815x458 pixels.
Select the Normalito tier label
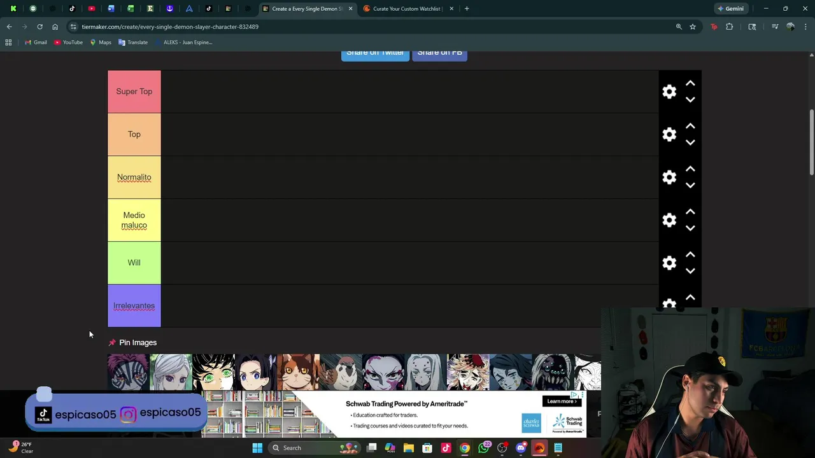pos(134,177)
